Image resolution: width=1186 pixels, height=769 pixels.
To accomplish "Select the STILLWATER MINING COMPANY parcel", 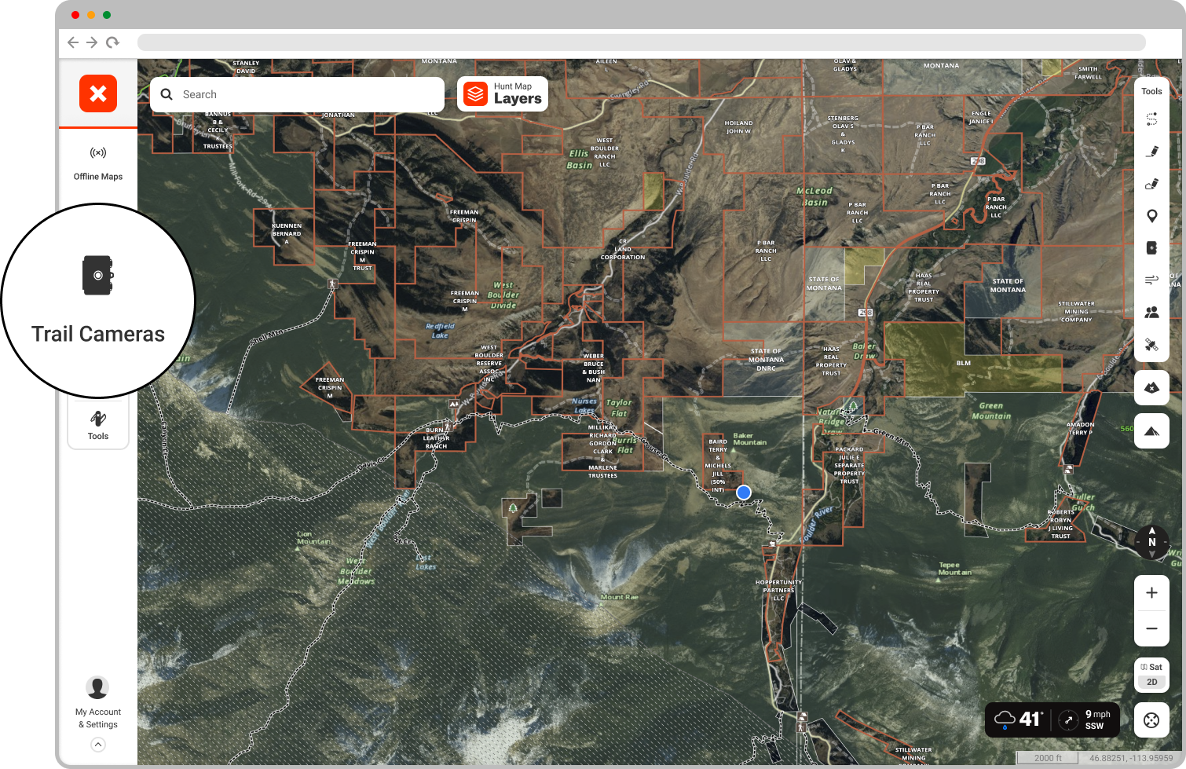I will 1076,311.
